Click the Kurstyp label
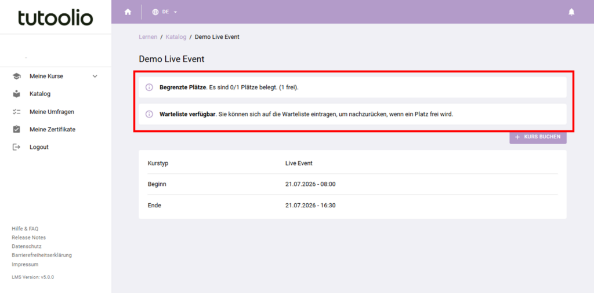 tap(158, 163)
